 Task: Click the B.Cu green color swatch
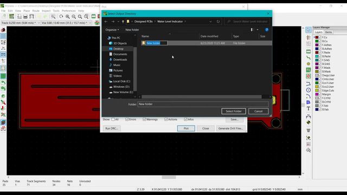coord(317,41)
